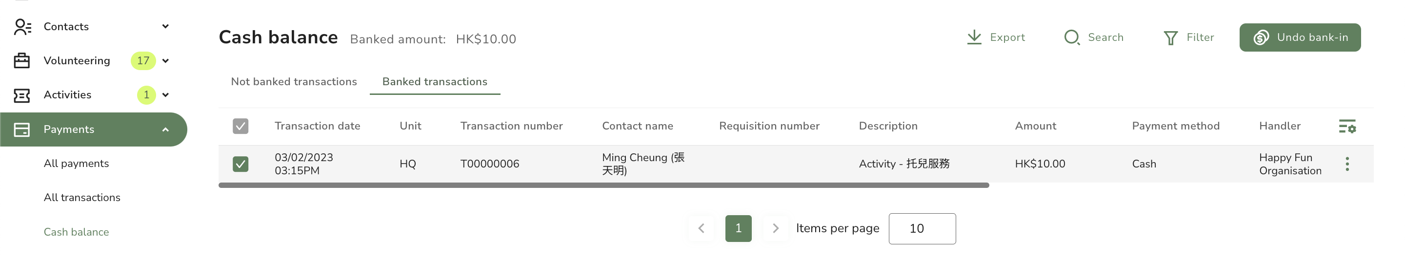The image size is (1405, 258).
Task: Expand the Contacts menu chevron
Action: point(165,27)
